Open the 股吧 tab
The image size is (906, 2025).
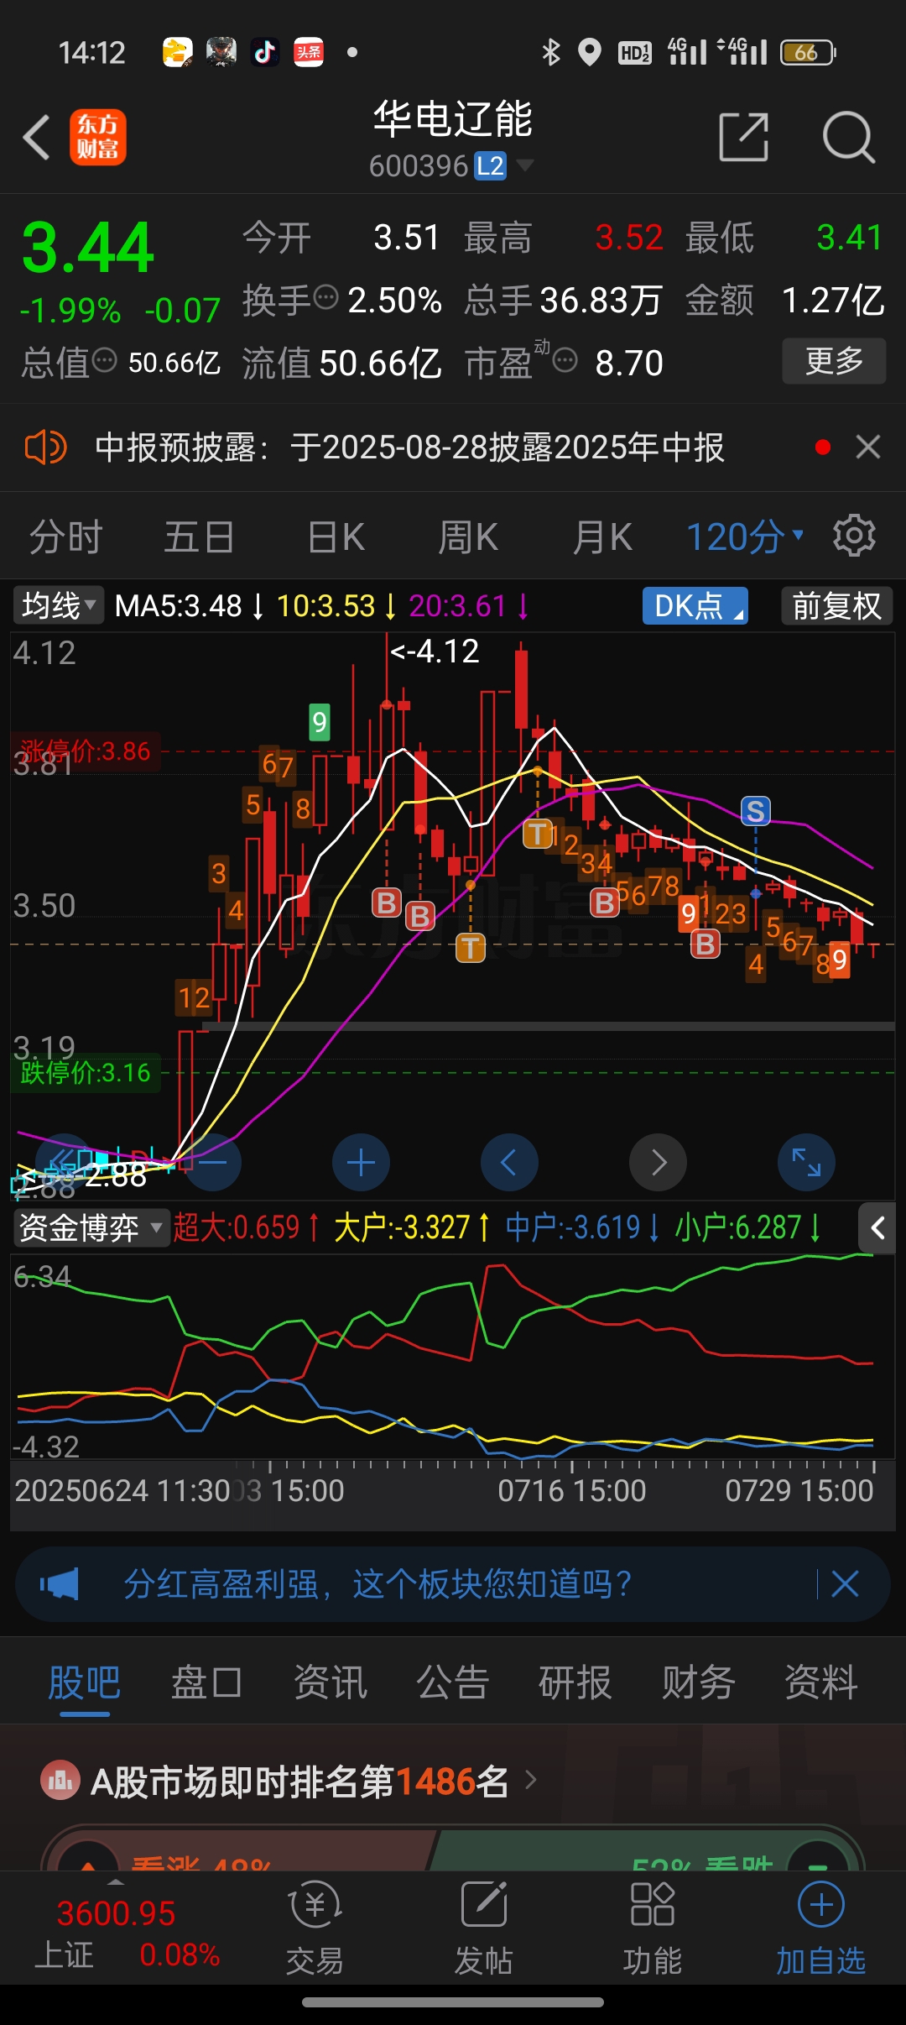(x=85, y=1682)
